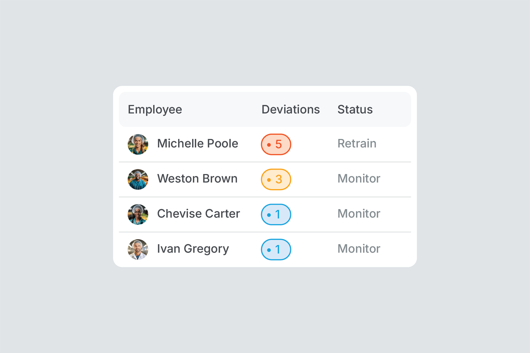
Task: Click Chevise Carter's Monitor status
Action: [x=359, y=213]
